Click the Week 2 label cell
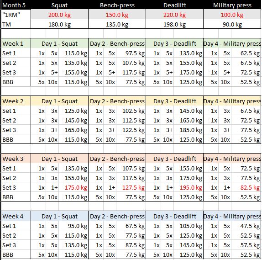 click(x=16, y=101)
